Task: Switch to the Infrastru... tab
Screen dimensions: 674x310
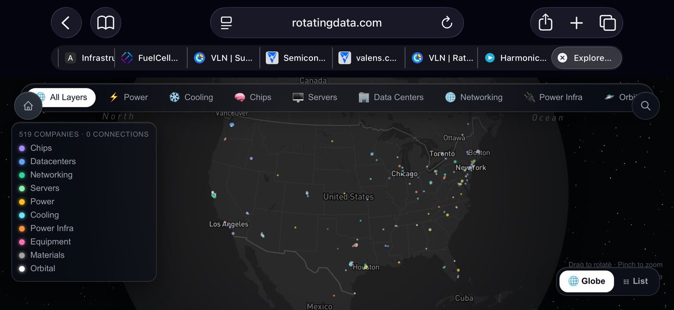Action: pyautogui.click(x=88, y=58)
